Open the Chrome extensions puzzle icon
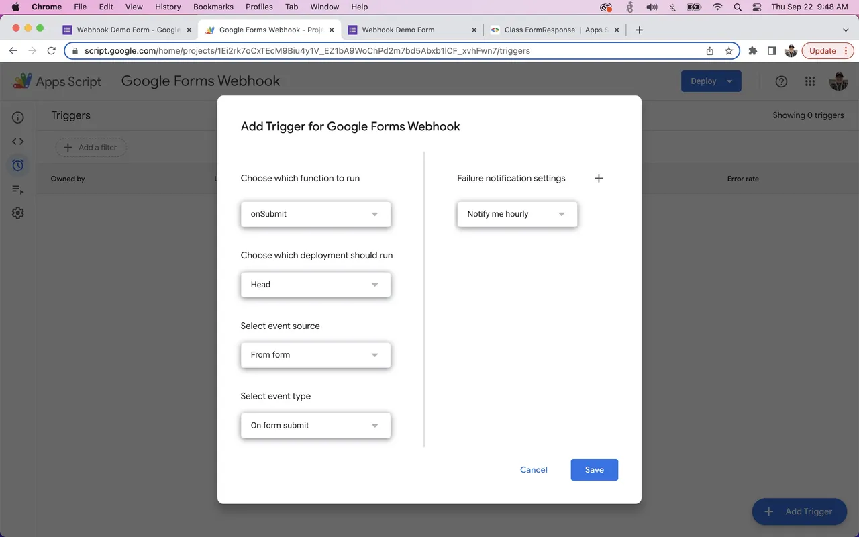Screen dimensions: 859x537 [753, 51]
